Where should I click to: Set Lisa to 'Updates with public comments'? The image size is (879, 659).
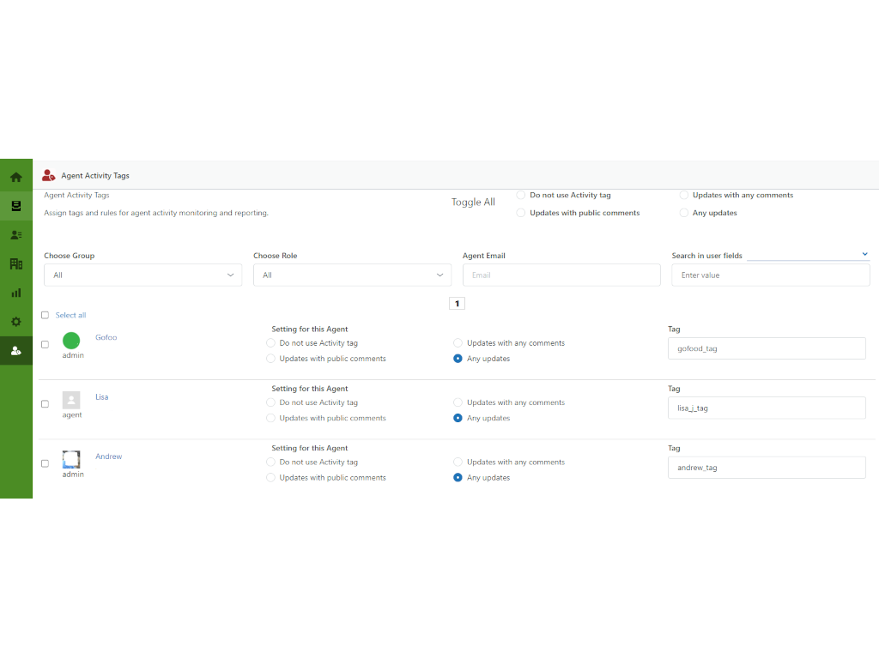(271, 419)
